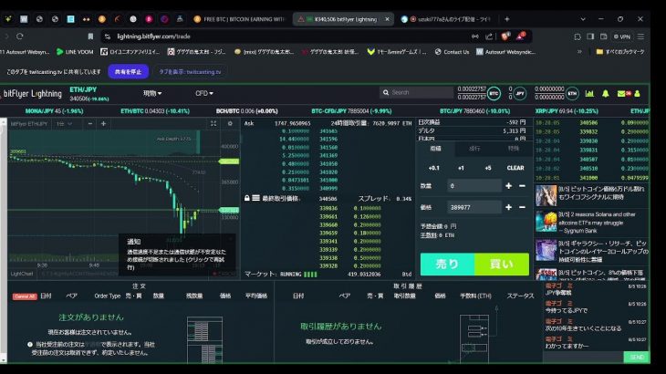
Task: Decrease order quantity with the minus icon
Action: pyautogui.click(x=522, y=186)
